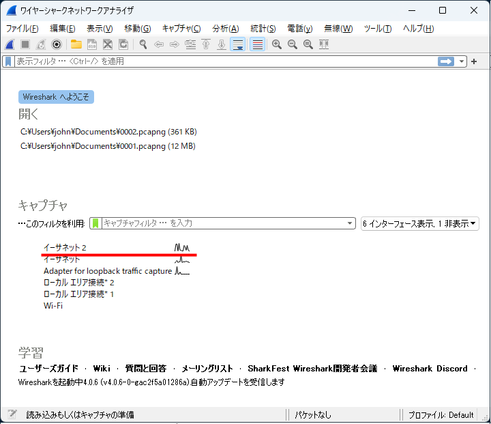491x424 pixels.
Task: Open the interfaces shown/hidden dropdown
Action: point(420,223)
